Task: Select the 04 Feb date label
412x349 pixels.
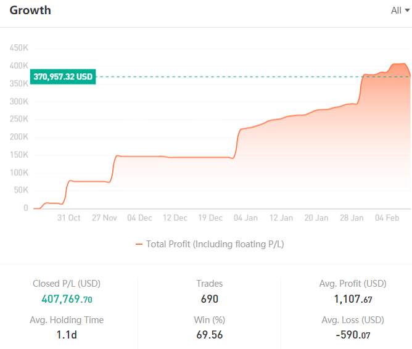Action: 387,218
